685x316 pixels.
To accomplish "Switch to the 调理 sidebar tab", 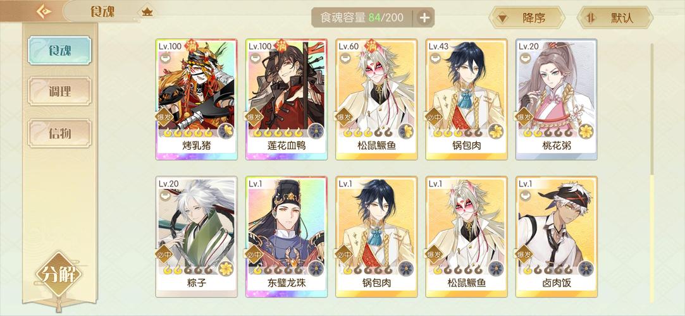I will (x=59, y=92).
